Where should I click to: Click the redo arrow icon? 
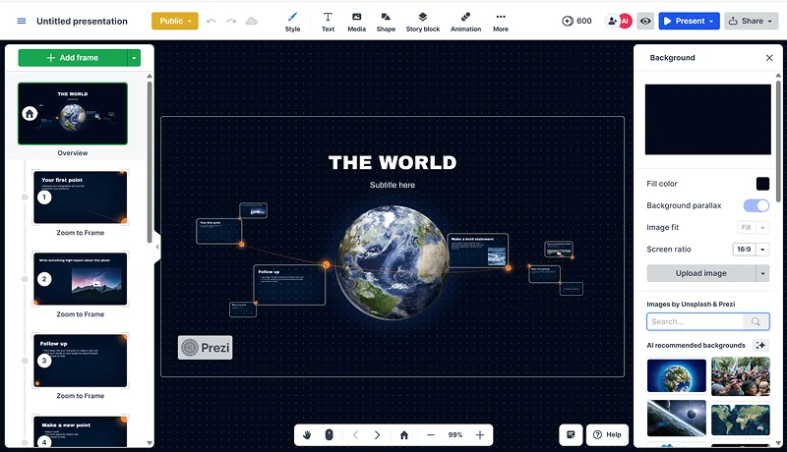pyautogui.click(x=231, y=21)
